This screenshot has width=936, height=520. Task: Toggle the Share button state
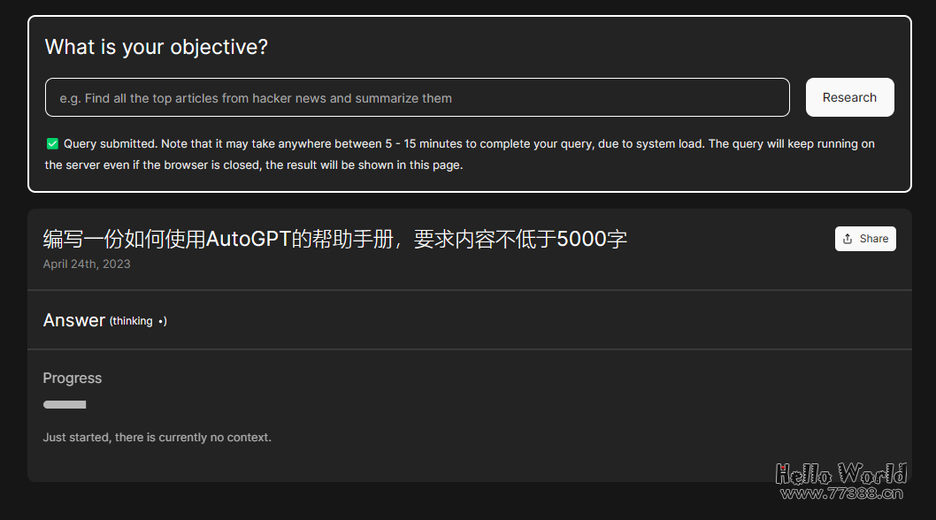[865, 238]
